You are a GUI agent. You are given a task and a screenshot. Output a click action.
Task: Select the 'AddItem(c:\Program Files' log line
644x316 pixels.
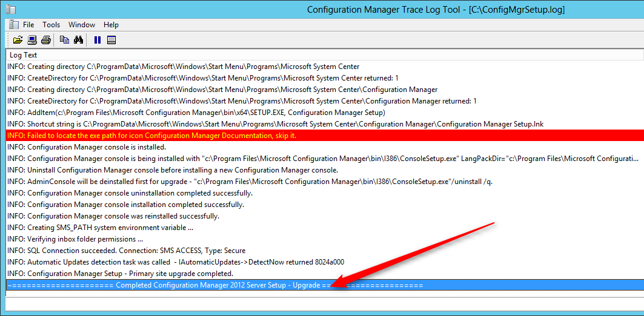(325, 113)
